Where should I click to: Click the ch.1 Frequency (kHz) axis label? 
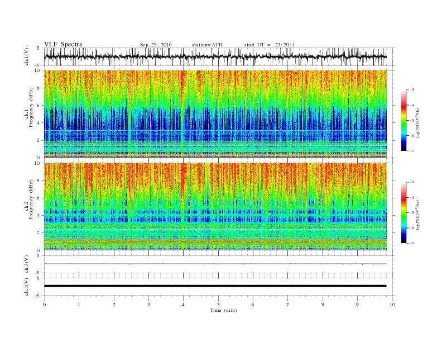tap(29, 107)
